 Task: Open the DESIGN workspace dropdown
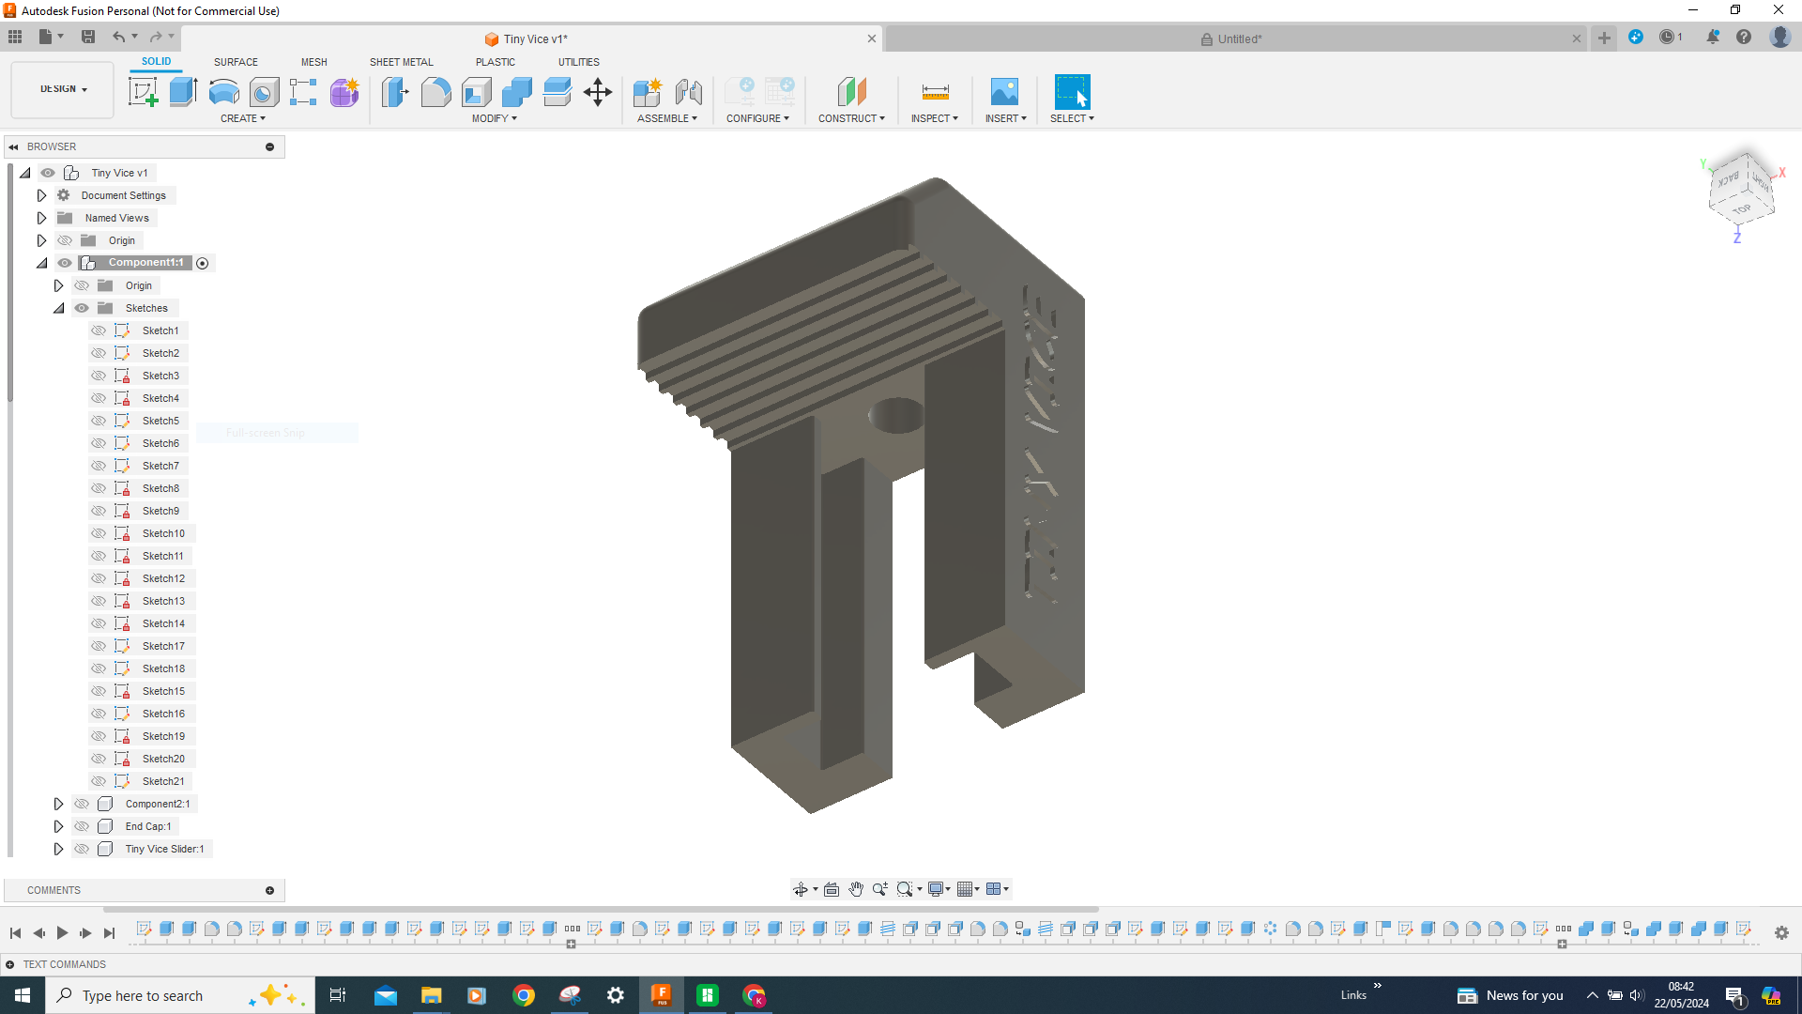[63, 89]
